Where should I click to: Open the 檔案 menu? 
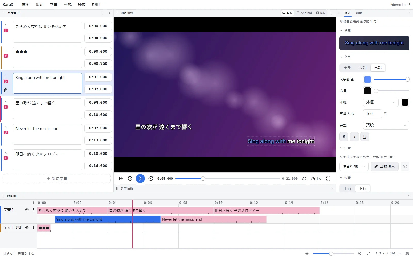26,5
